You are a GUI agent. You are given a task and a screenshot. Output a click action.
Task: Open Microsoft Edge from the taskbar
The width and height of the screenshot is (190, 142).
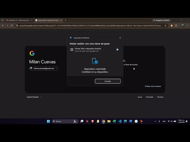(125, 121)
